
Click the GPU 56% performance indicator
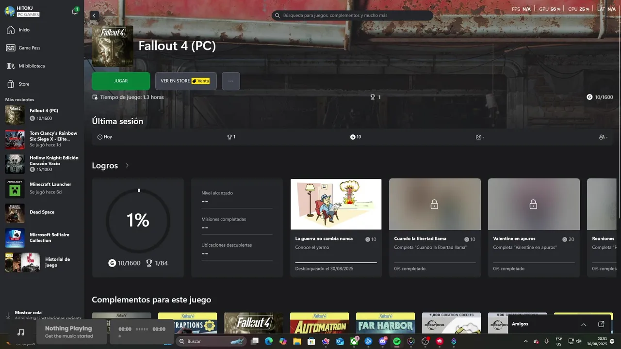click(x=550, y=9)
